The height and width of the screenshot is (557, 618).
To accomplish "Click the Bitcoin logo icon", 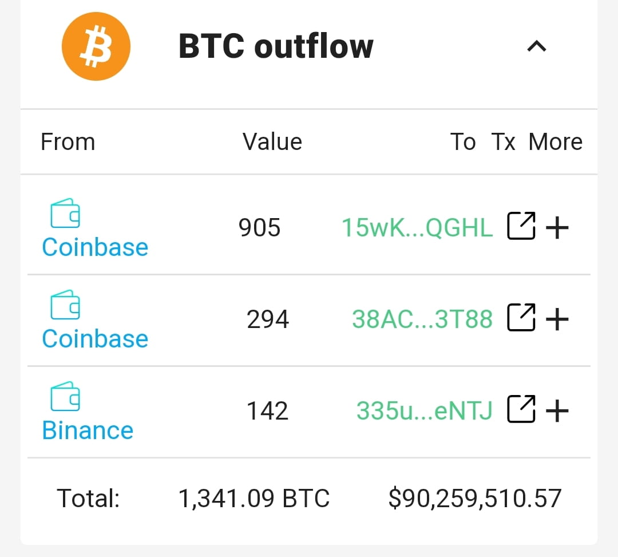I will 96,46.
